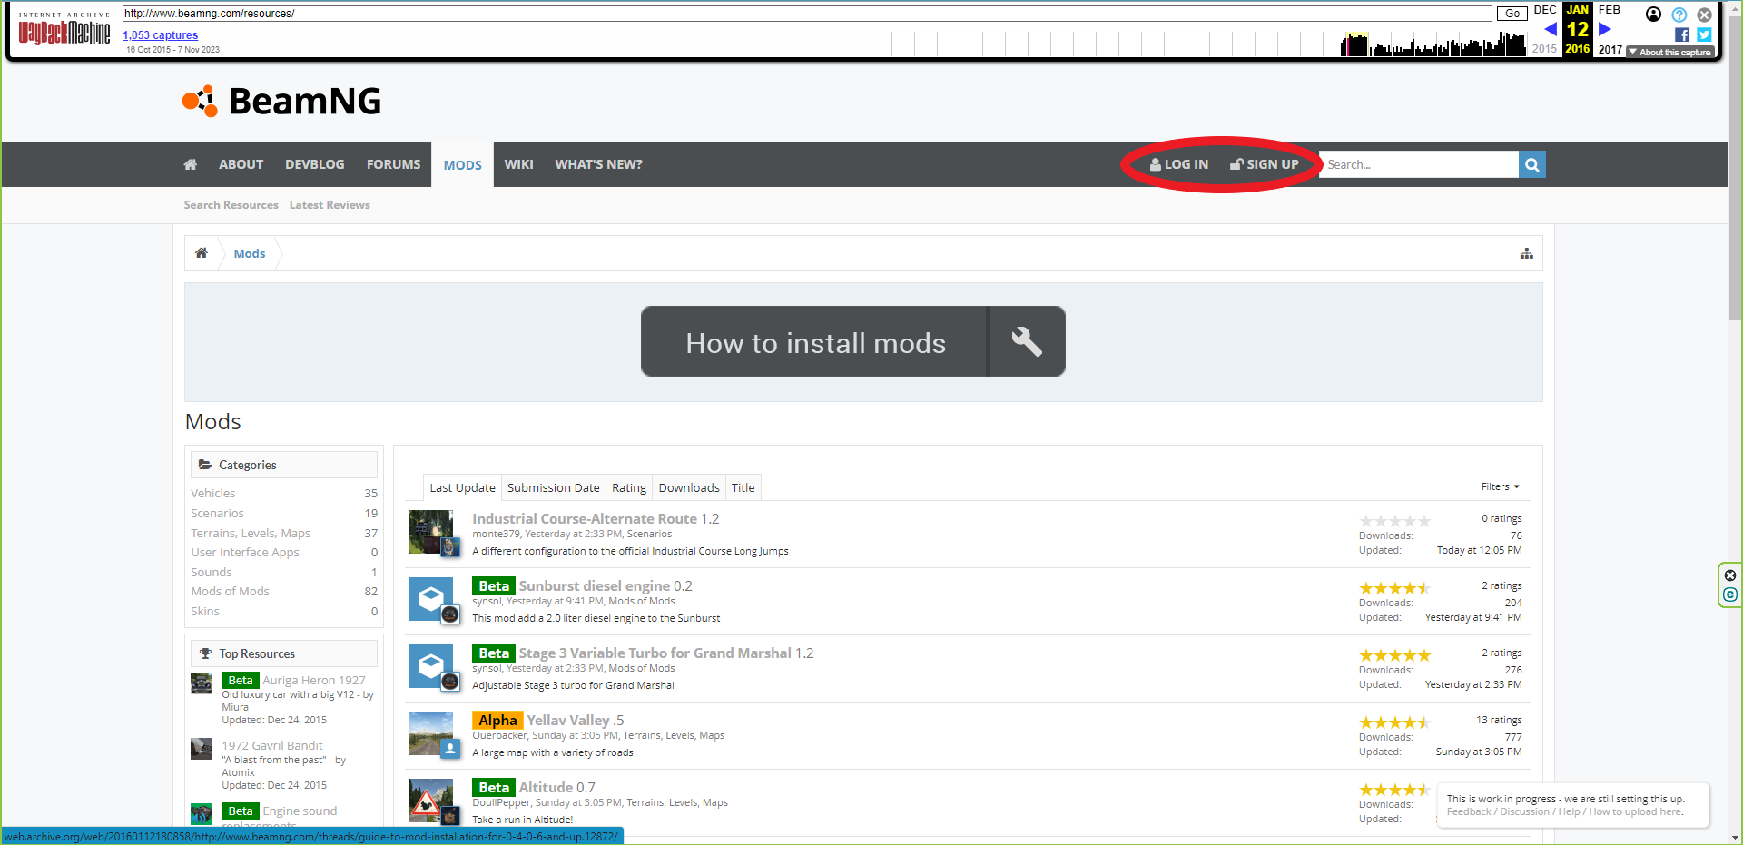Open the Altitude resource thumbnail
The height and width of the screenshot is (845, 1743).
(431, 801)
